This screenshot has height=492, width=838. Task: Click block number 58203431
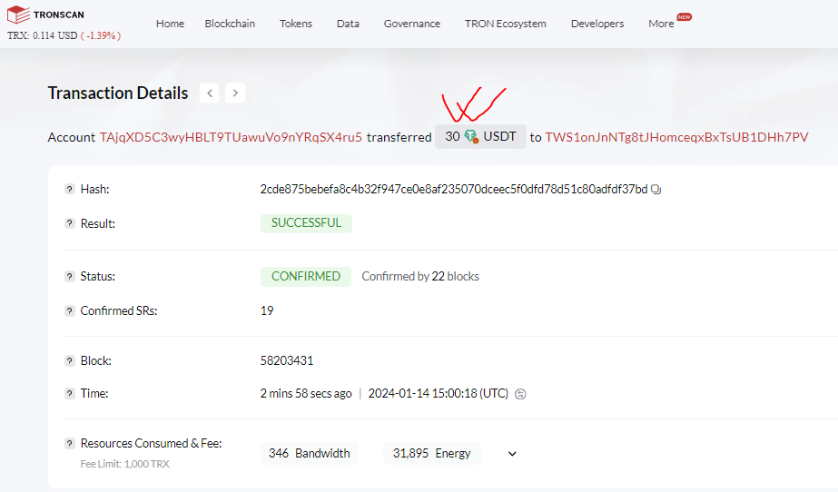click(x=287, y=360)
